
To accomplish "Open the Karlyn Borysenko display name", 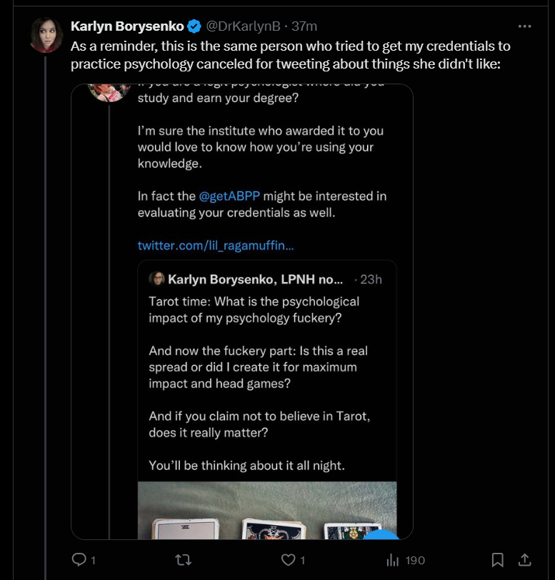I will tap(127, 26).
